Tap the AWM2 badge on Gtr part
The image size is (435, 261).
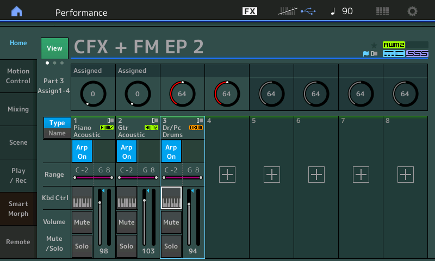[151, 128]
